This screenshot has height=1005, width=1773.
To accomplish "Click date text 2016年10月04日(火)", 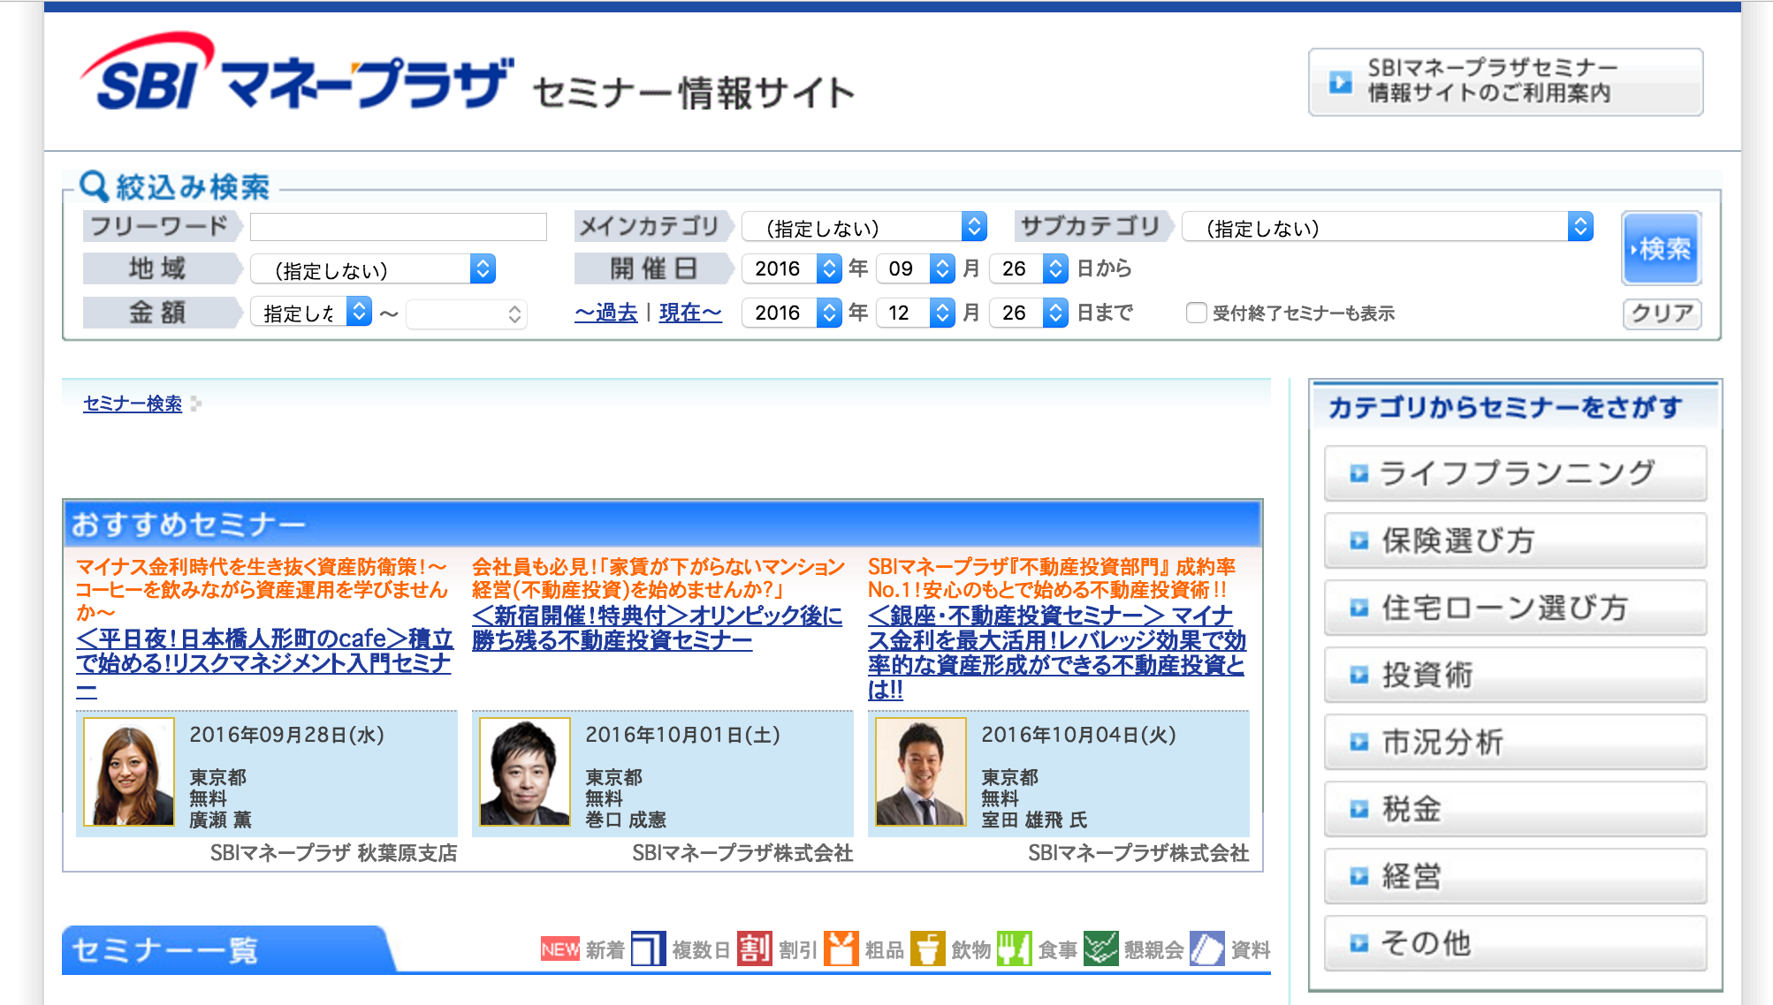I will click(1079, 735).
